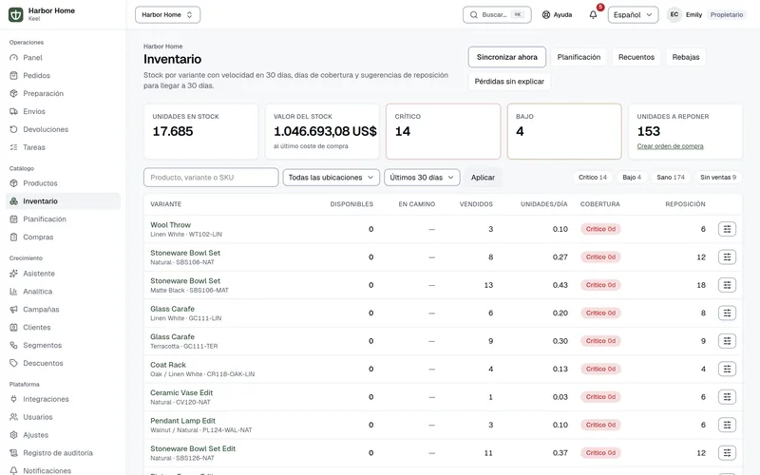Click Crítico 0d badge in Coat Rack row
This screenshot has width=760, height=475.
pyautogui.click(x=600, y=369)
